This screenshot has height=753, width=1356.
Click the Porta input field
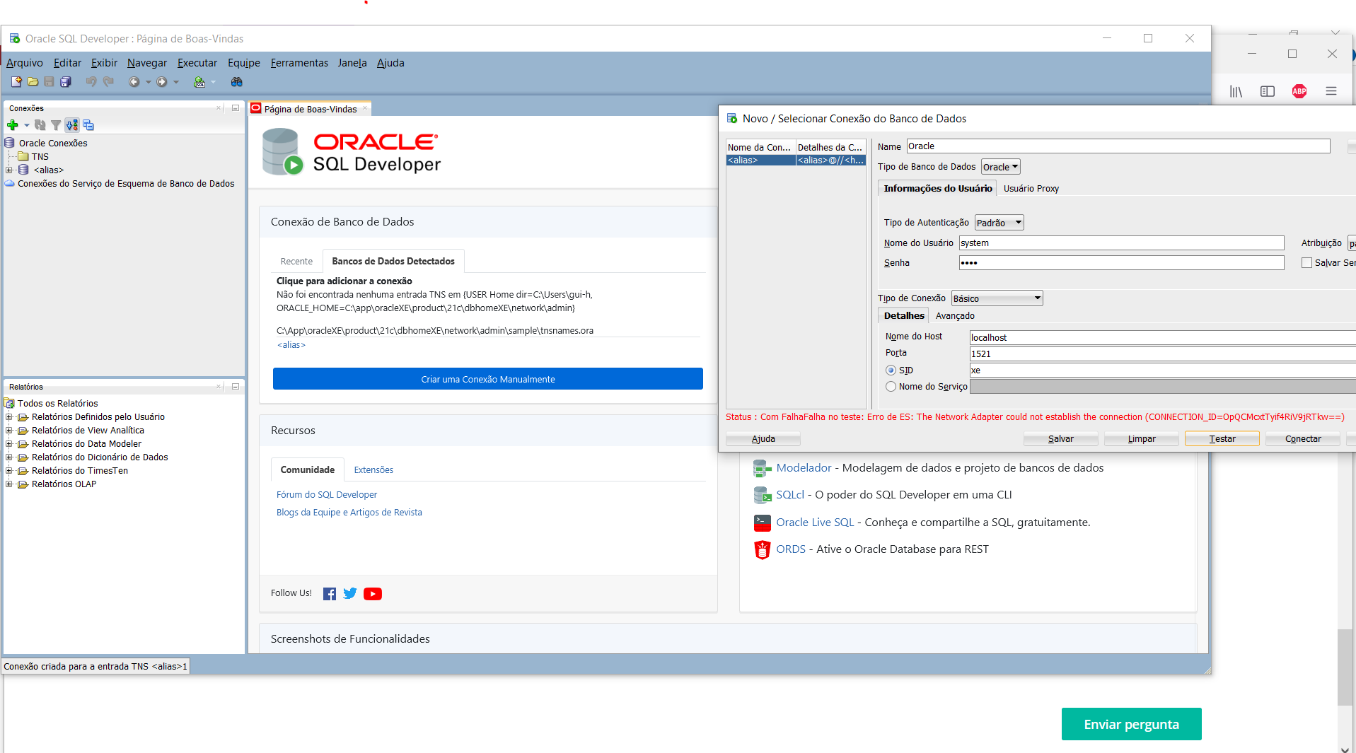pyautogui.click(x=1162, y=354)
